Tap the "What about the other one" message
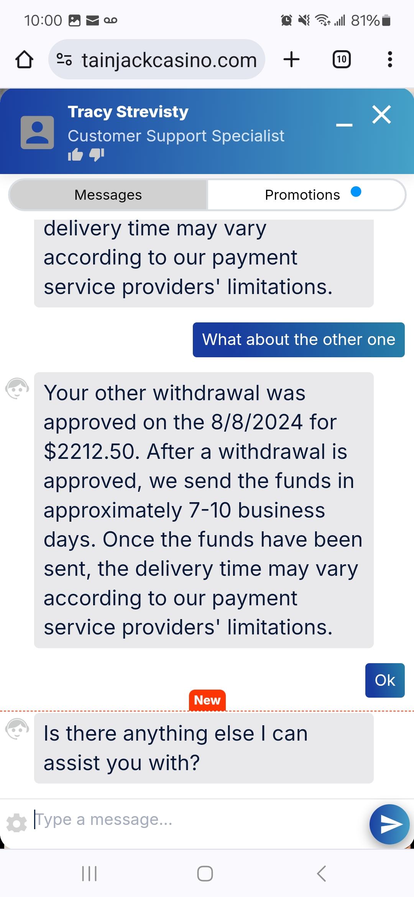This screenshot has height=897, width=414. [299, 340]
